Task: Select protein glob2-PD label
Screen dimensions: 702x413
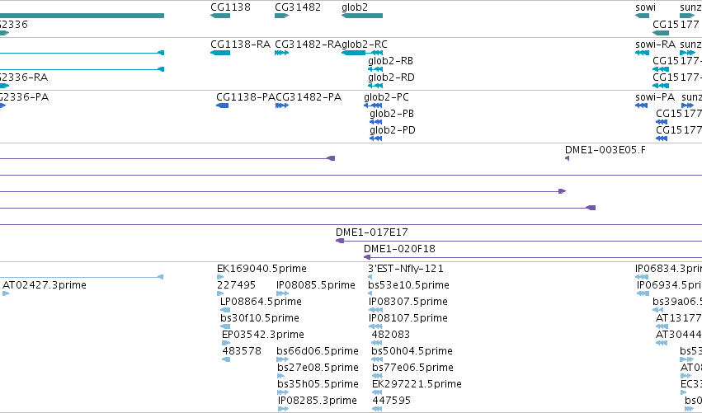Action: (x=393, y=130)
